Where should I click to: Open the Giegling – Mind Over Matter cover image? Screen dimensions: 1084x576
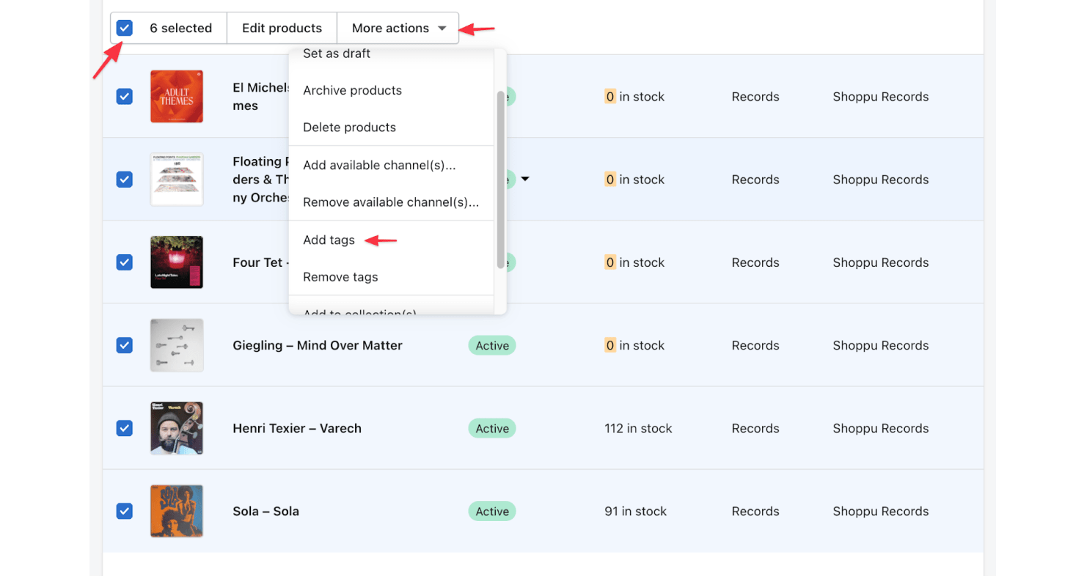coord(176,344)
